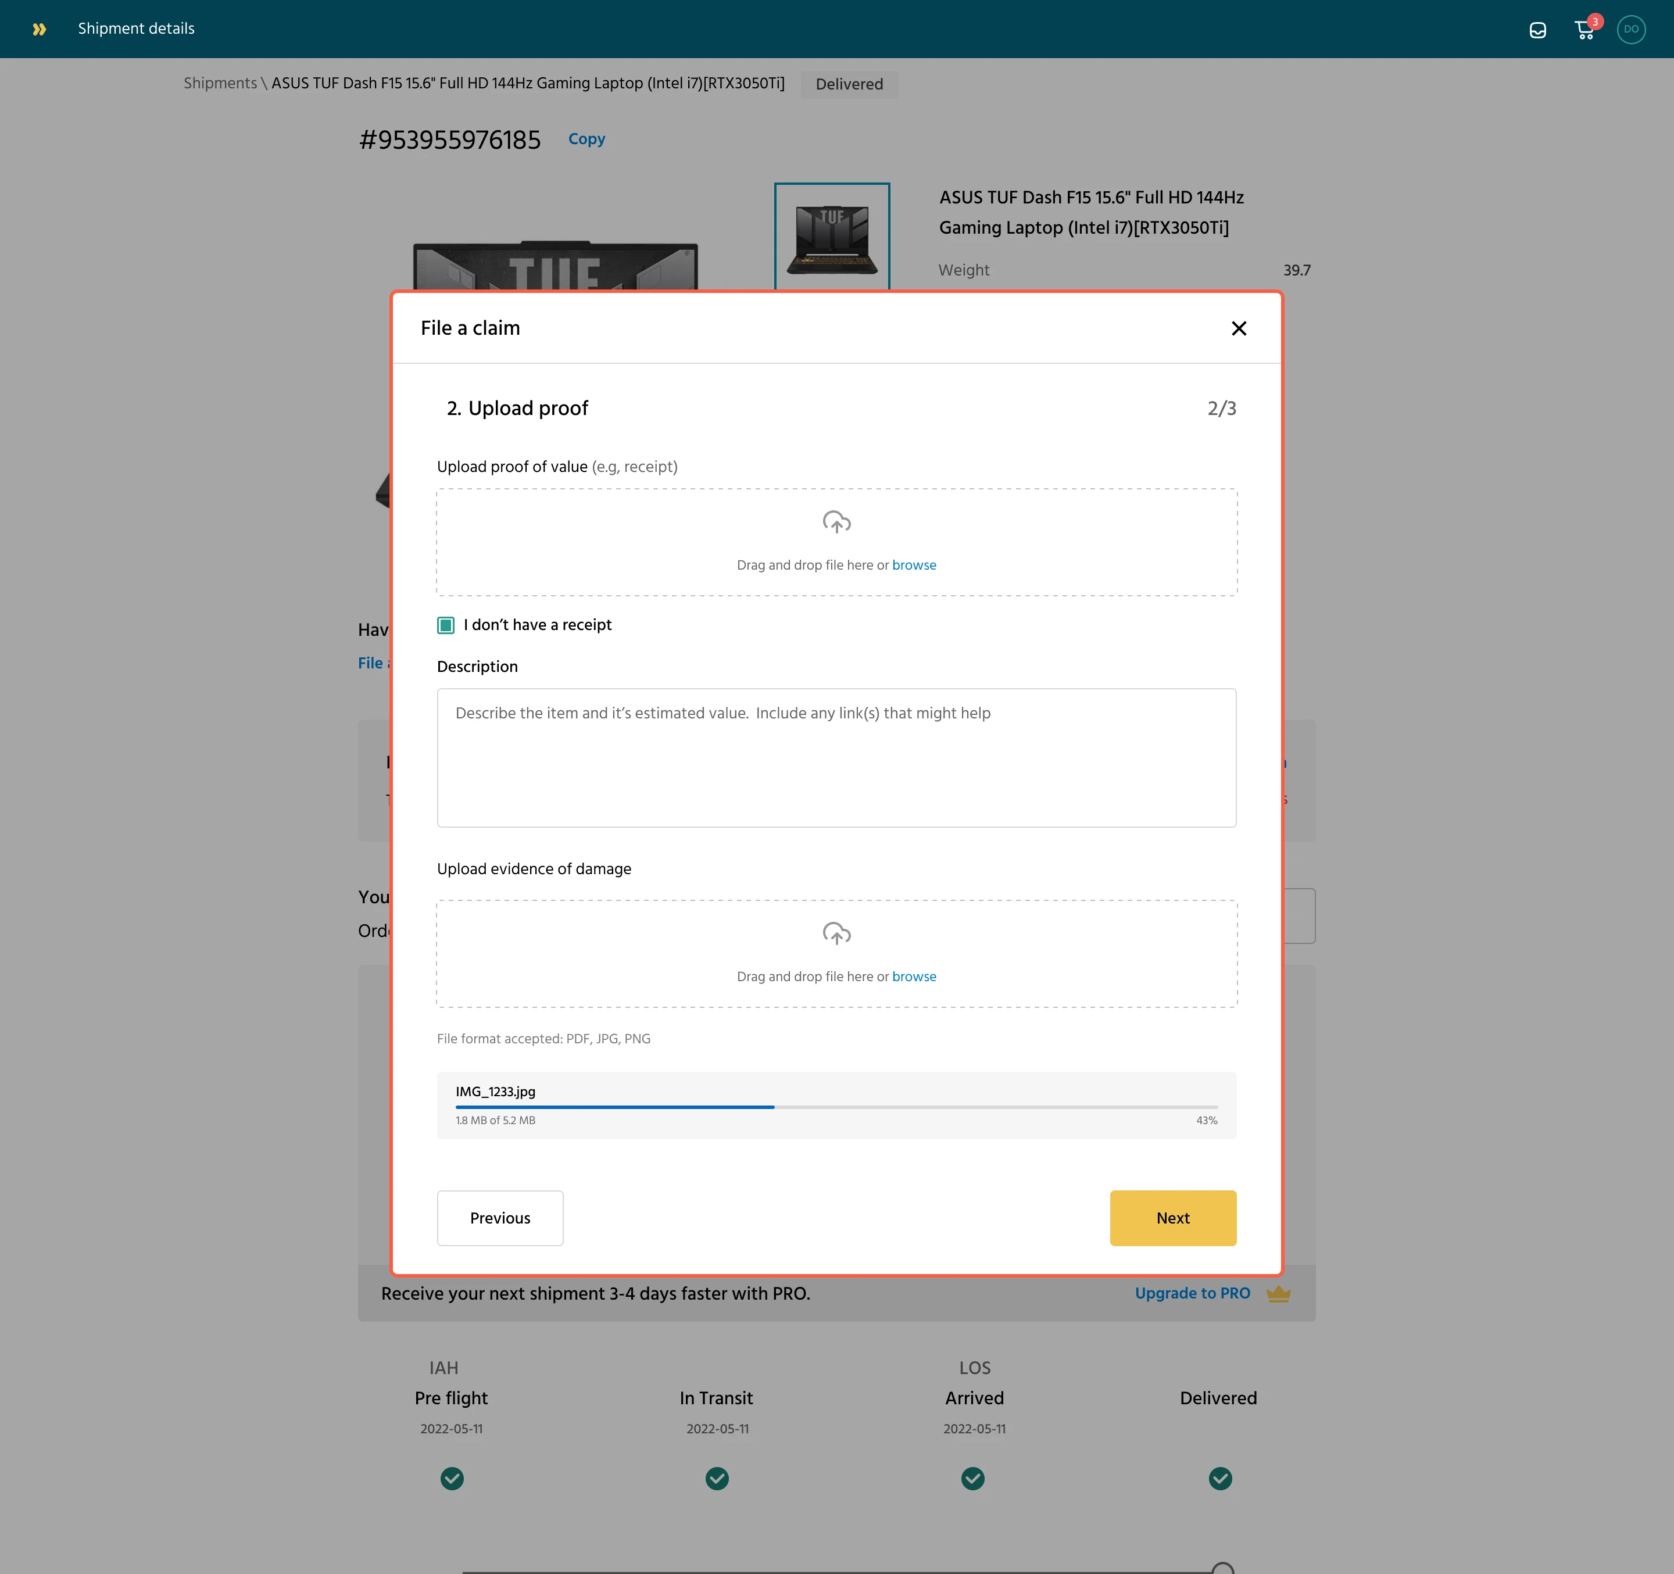The height and width of the screenshot is (1574, 1674).
Task: Close the File a claim dialog
Action: coord(1239,328)
